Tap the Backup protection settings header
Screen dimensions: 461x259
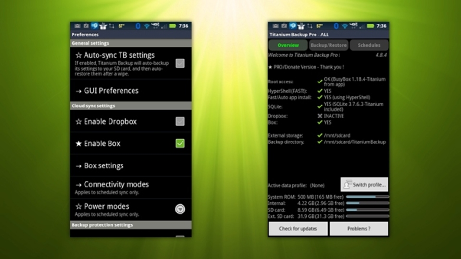131,225
